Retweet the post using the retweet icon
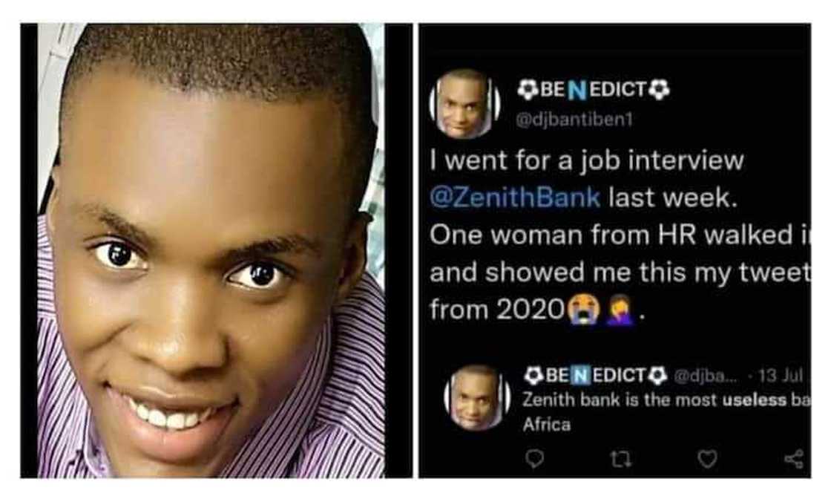This screenshot has width=831, height=499. 620,460
